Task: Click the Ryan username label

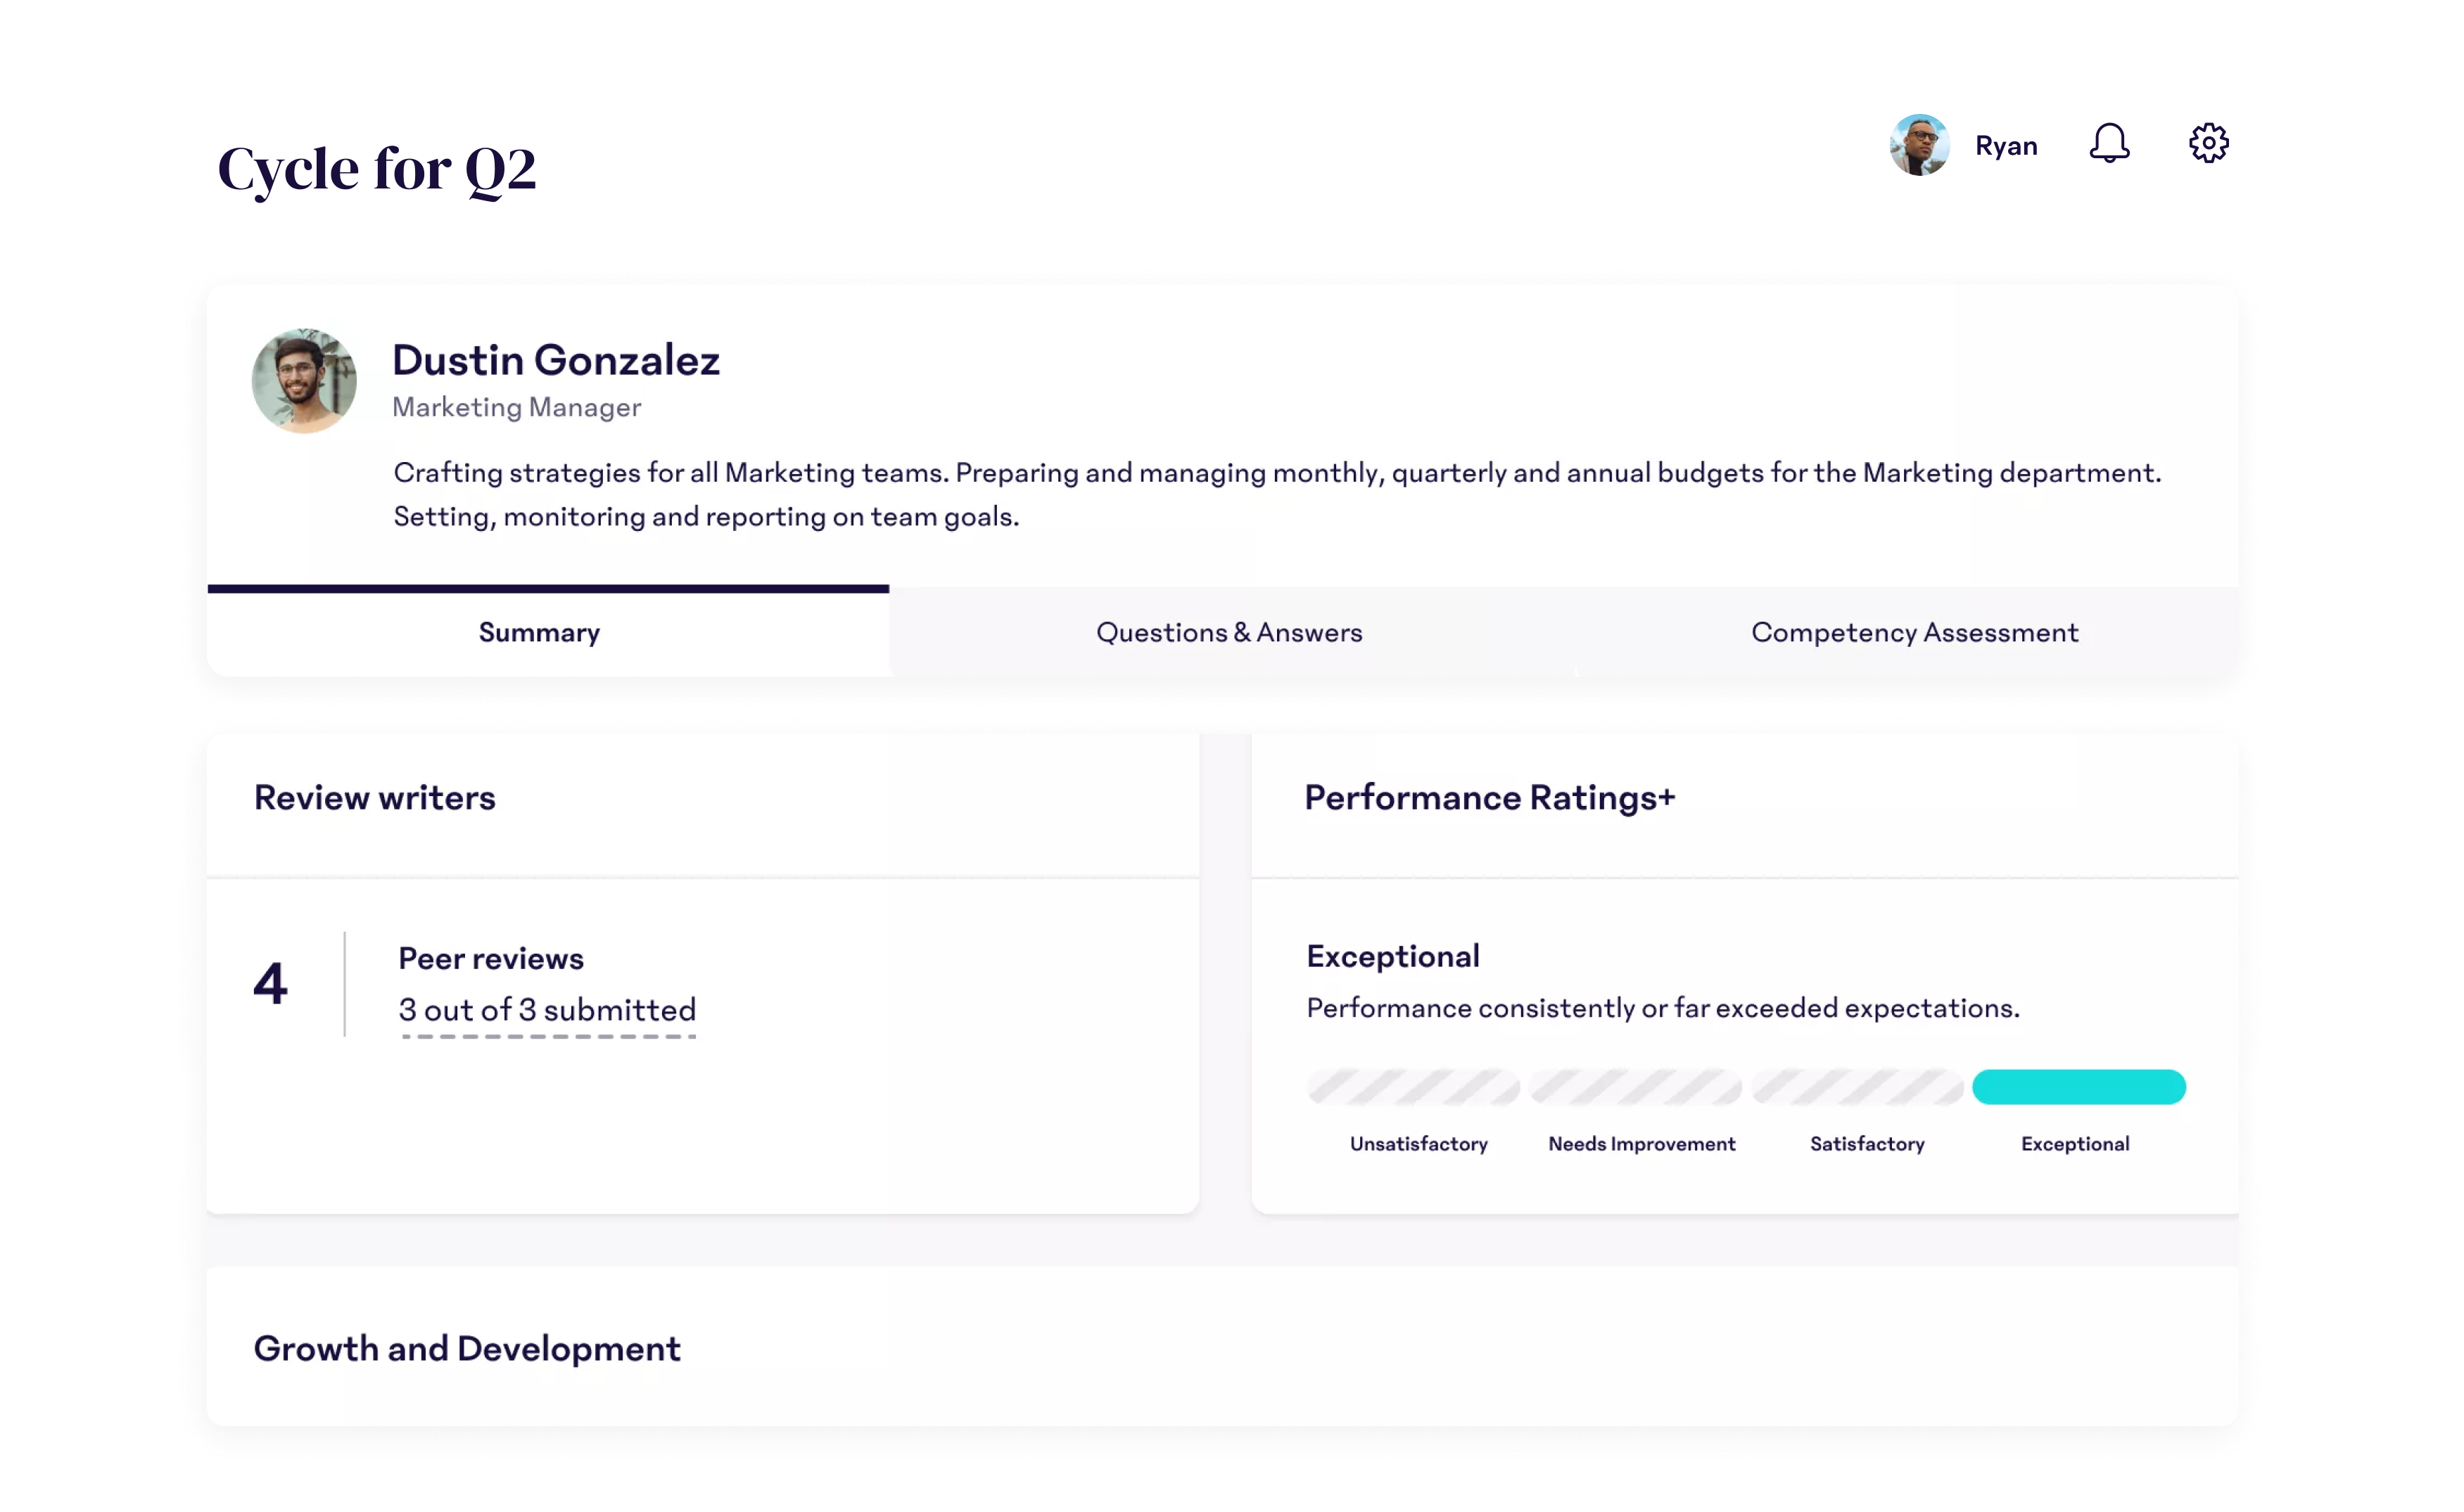Action: point(2006,146)
